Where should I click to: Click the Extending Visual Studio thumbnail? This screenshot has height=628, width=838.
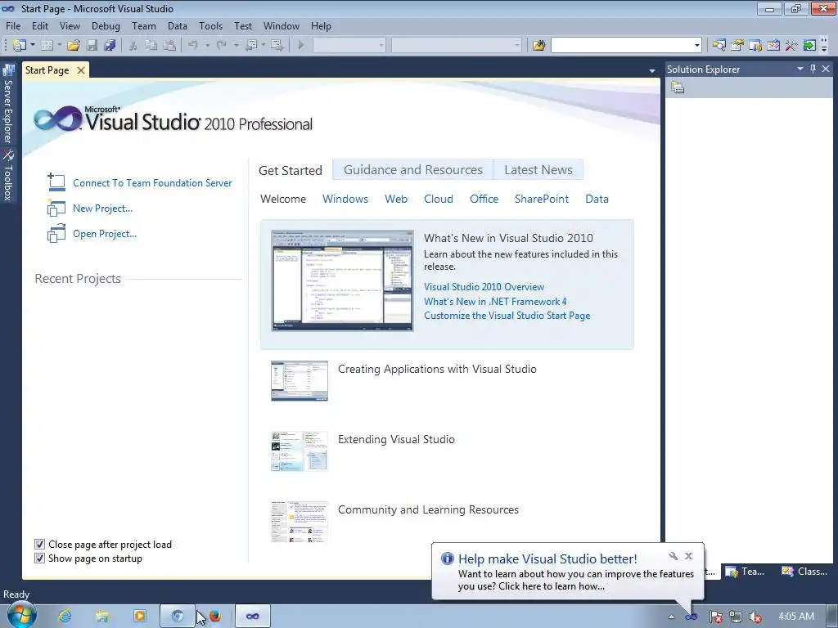click(300, 451)
